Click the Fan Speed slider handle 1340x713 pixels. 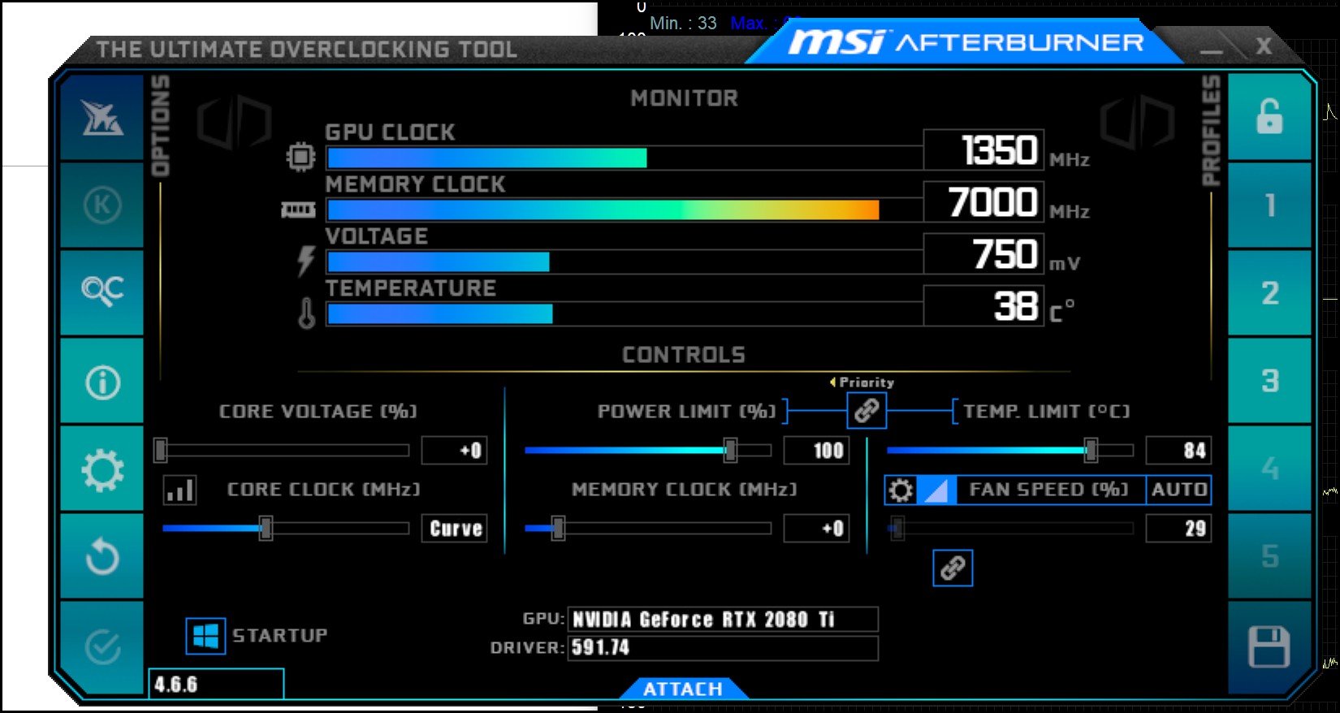(x=897, y=528)
